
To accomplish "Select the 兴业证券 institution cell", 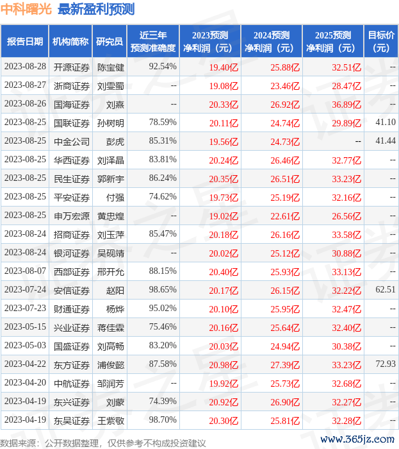I will coord(72,328).
